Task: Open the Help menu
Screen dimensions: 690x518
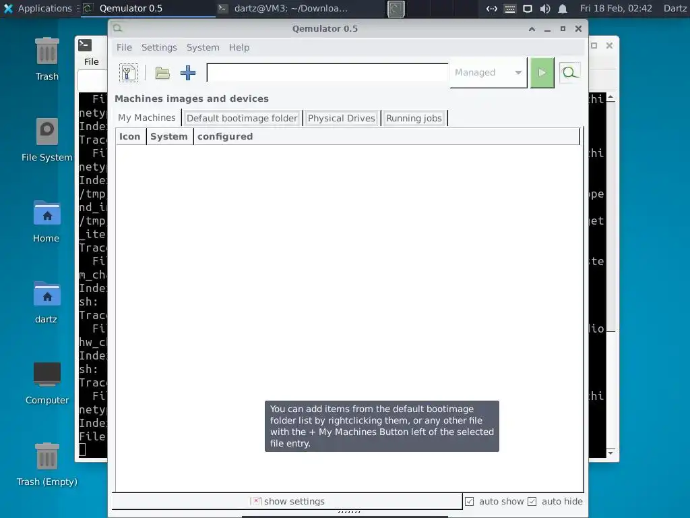Action: [x=239, y=48]
